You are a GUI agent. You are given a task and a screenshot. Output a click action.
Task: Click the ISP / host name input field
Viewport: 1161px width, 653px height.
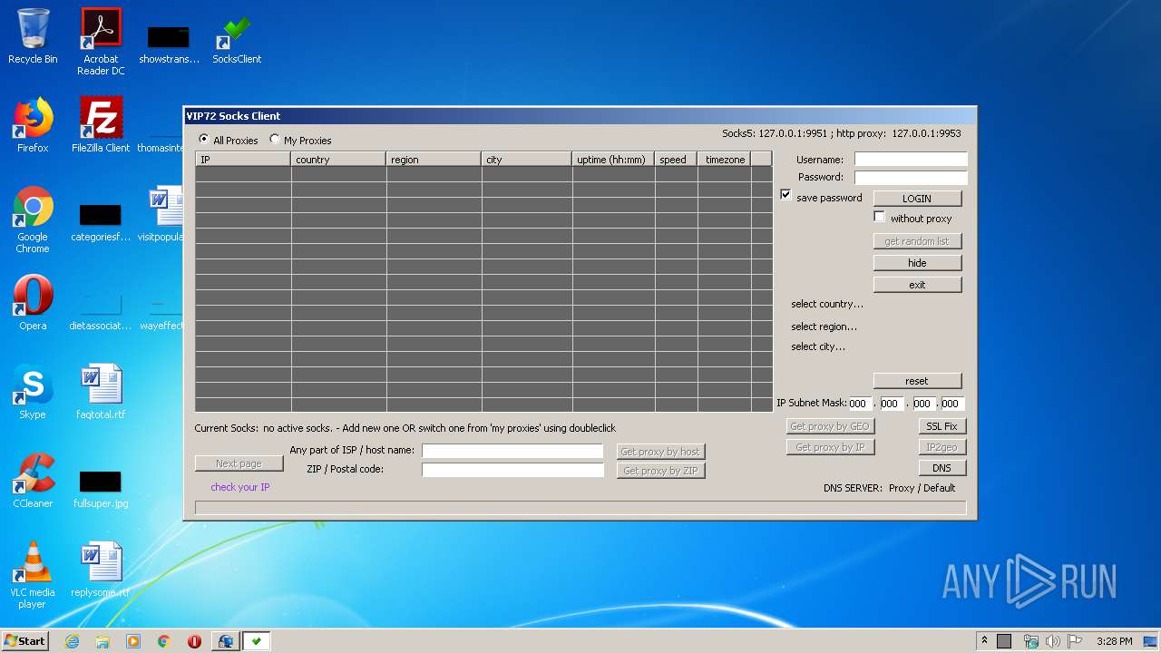point(512,451)
